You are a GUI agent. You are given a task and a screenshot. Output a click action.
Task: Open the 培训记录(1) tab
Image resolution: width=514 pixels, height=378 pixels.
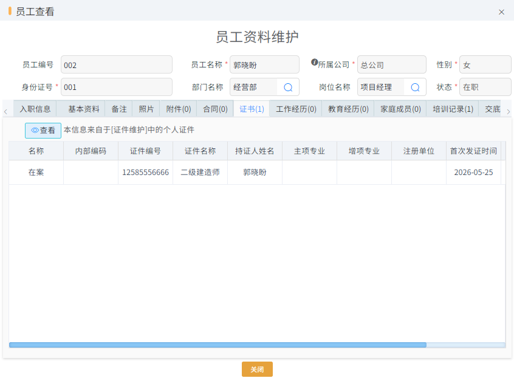click(x=453, y=109)
